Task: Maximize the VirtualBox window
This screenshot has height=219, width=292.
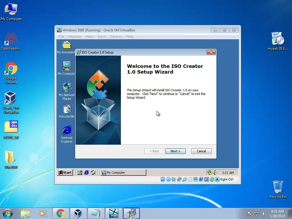Action: coord(225,30)
